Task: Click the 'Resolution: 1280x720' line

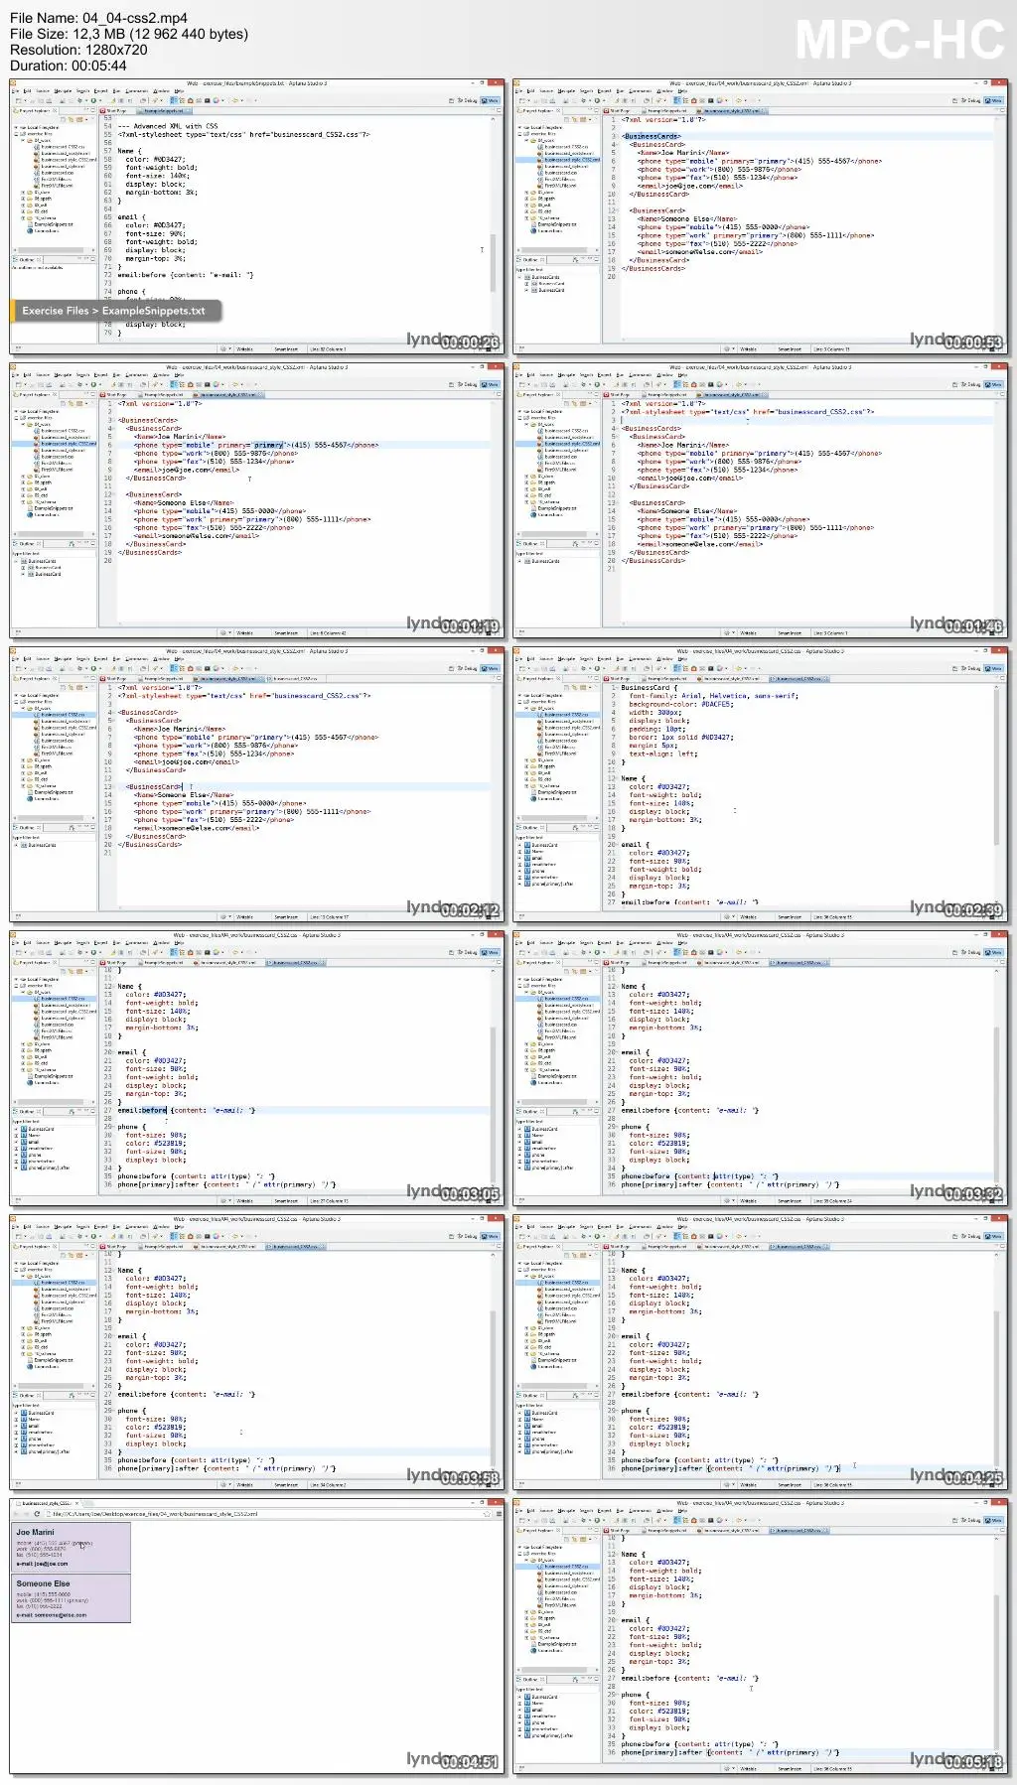Action: coord(78,50)
